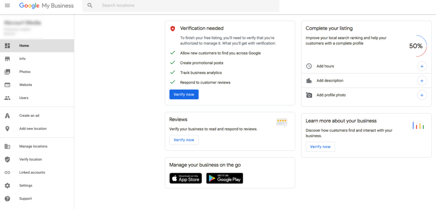
Task: Click the clock icon beside Add hours
Action: [309, 66]
